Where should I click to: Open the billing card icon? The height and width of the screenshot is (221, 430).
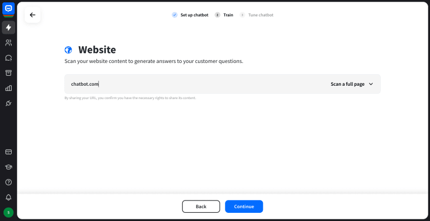coord(9,152)
